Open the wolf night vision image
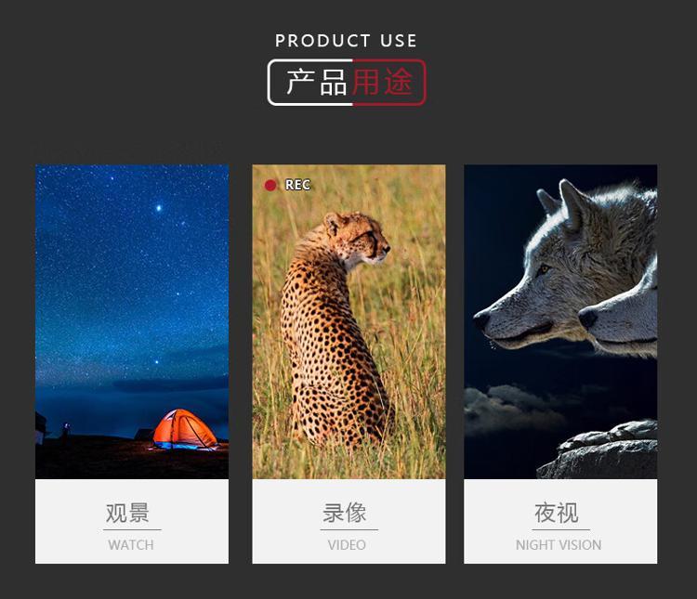Image resolution: width=697 pixels, height=599 pixels. click(560, 321)
